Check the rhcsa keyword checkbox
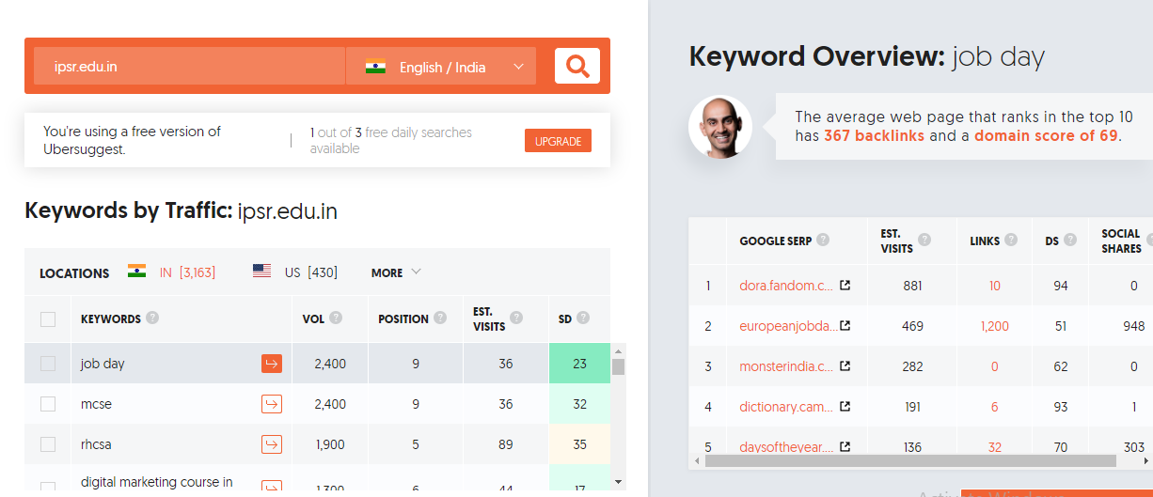 pos(48,444)
